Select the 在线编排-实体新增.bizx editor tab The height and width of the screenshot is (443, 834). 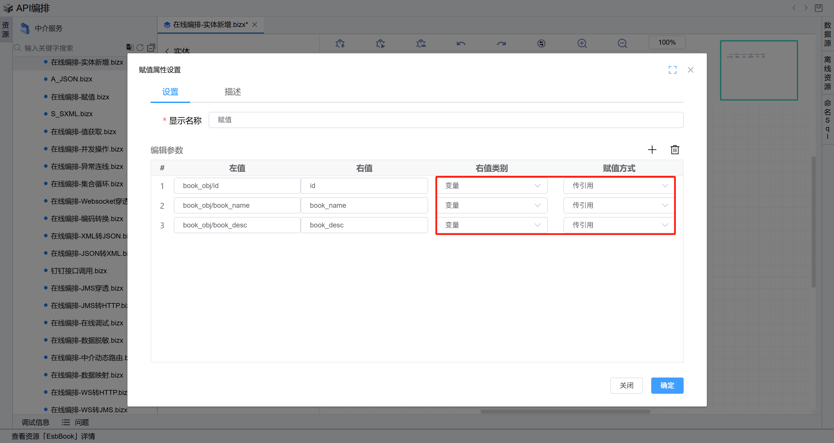point(210,25)
